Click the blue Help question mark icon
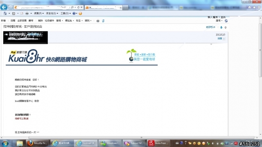This screenshot has height=147, width=262. pyautogui.click(x=74, y=13)
